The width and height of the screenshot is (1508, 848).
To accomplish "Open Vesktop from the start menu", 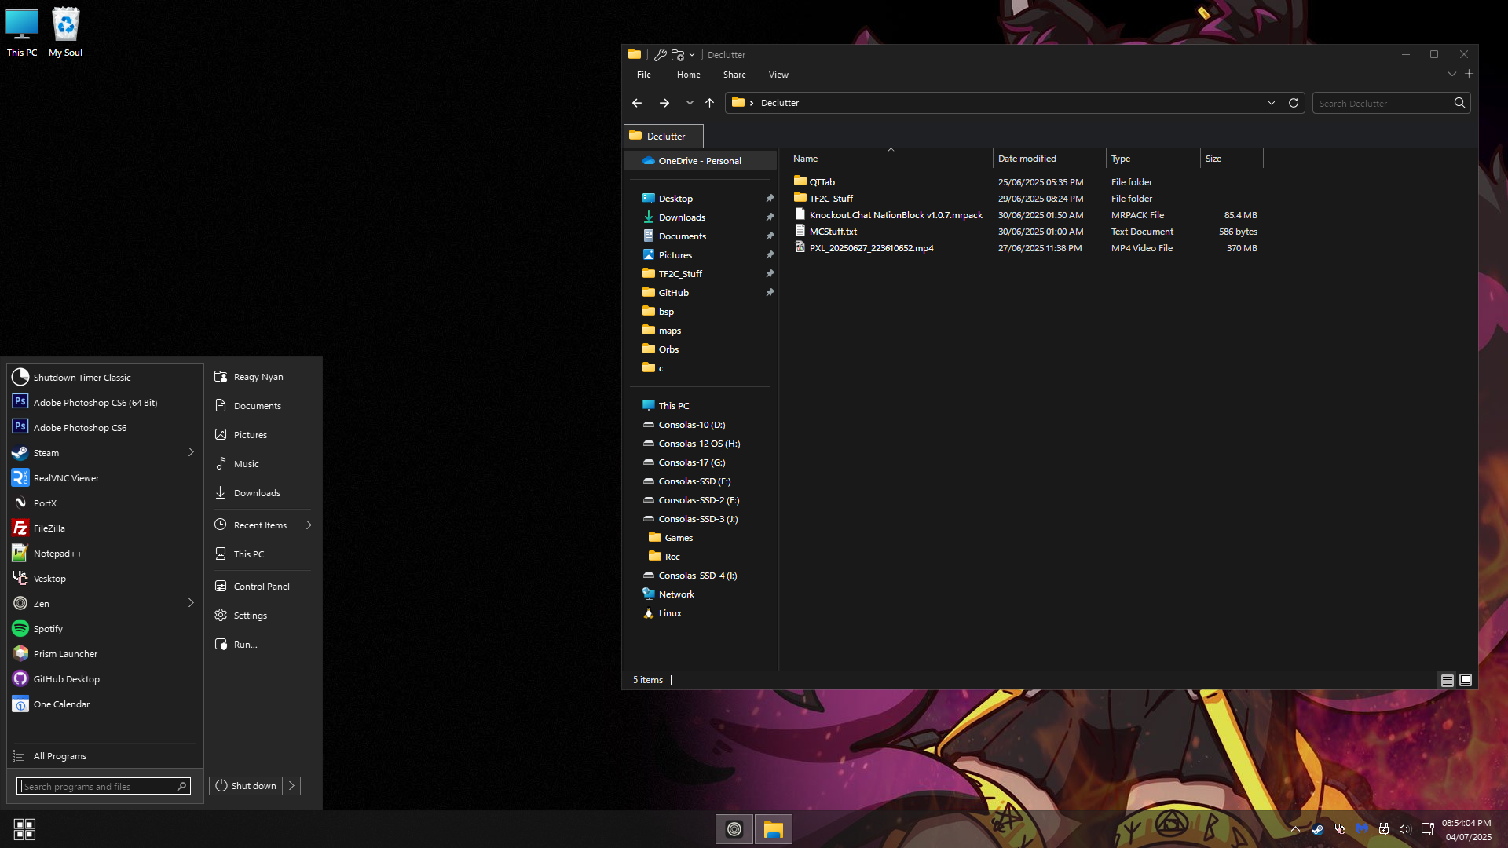I will tap(104, 579).
